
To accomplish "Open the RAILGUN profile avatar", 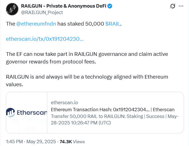I will [x=12, y=9].
